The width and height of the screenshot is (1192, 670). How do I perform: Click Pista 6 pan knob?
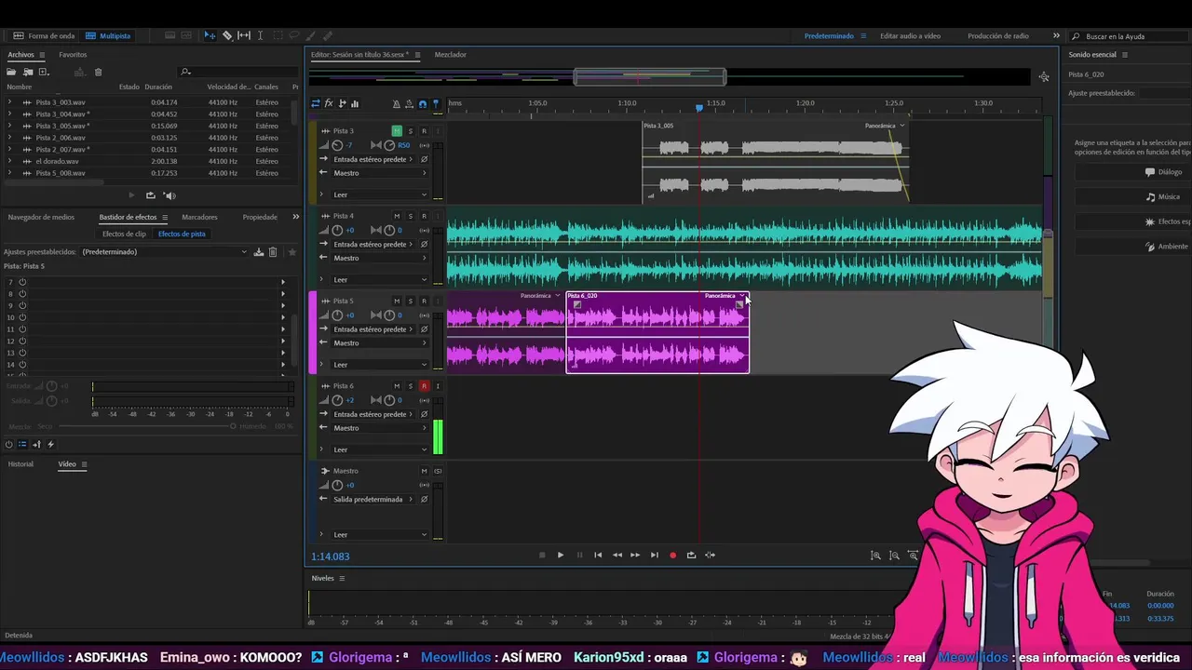[x=389, y=400]
